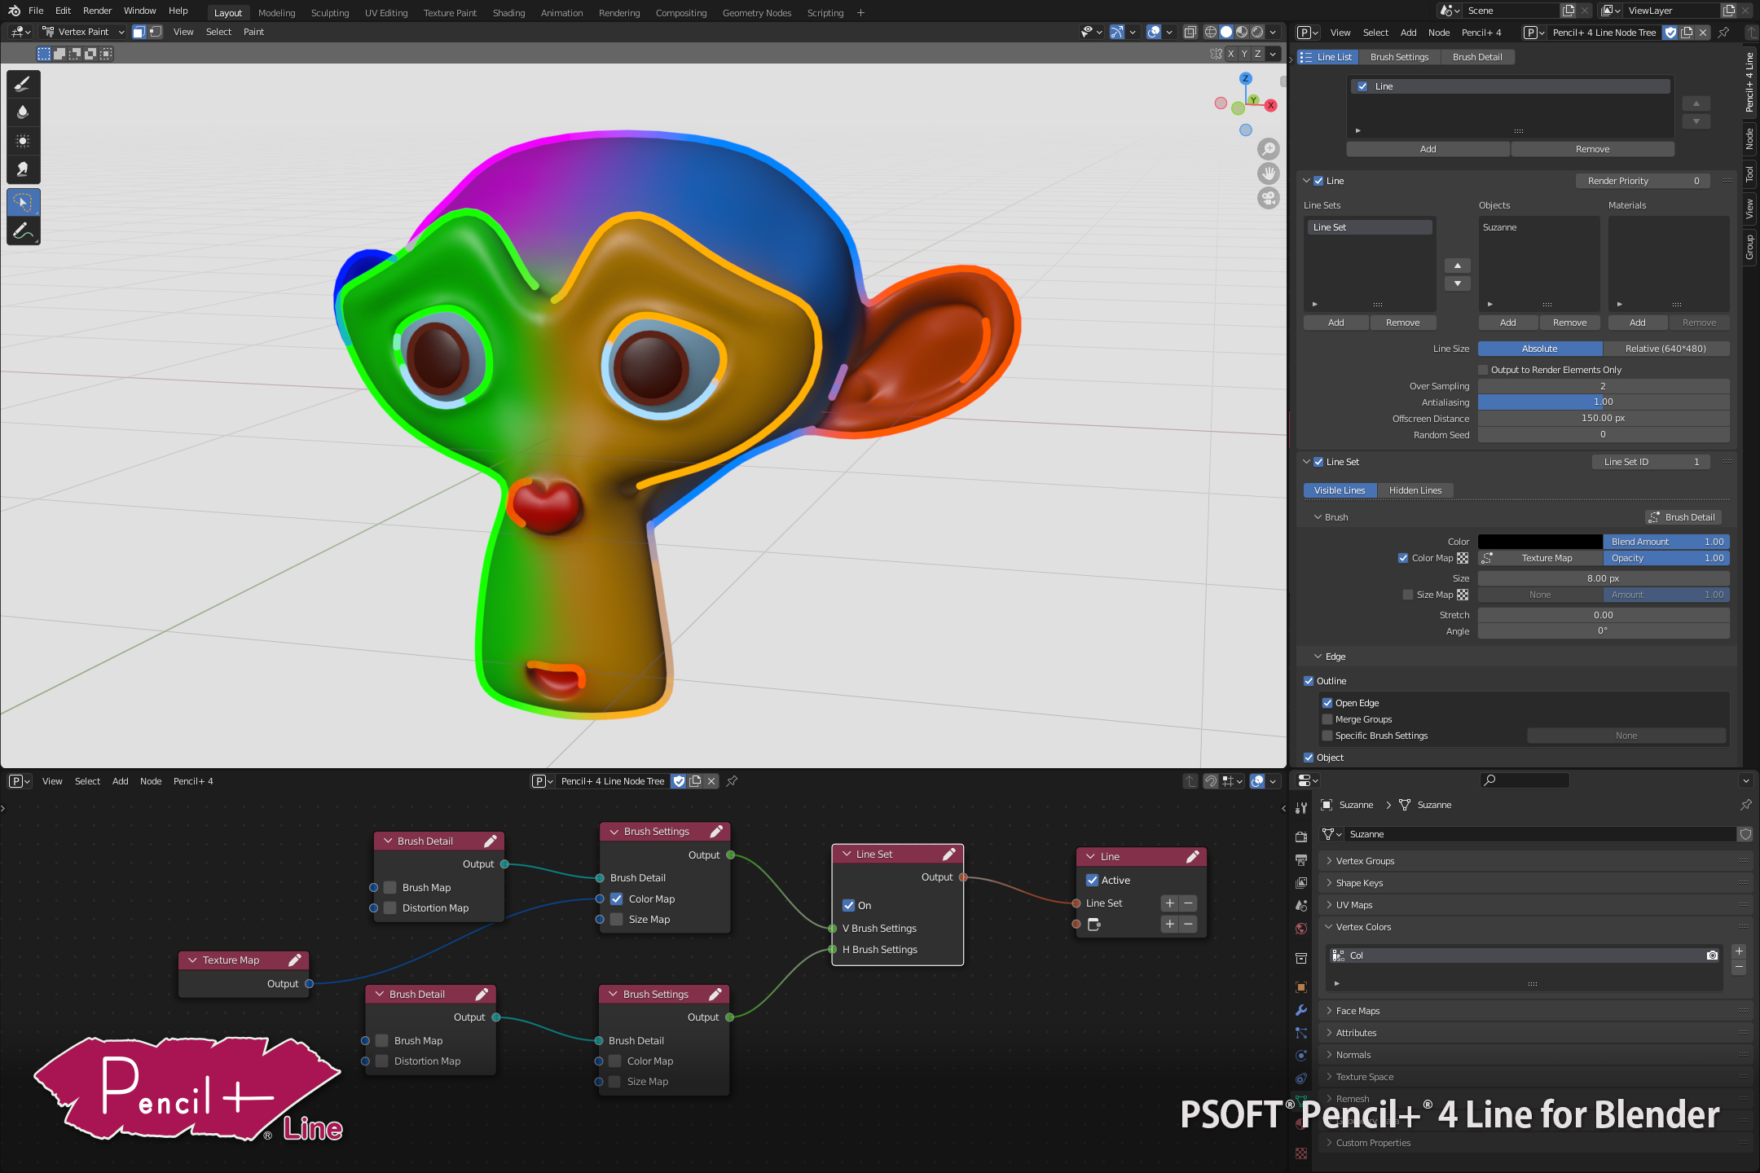Switch to the Sculpting workspace tab
This screenshot has width=1760, height=1173.
point(329,12)
